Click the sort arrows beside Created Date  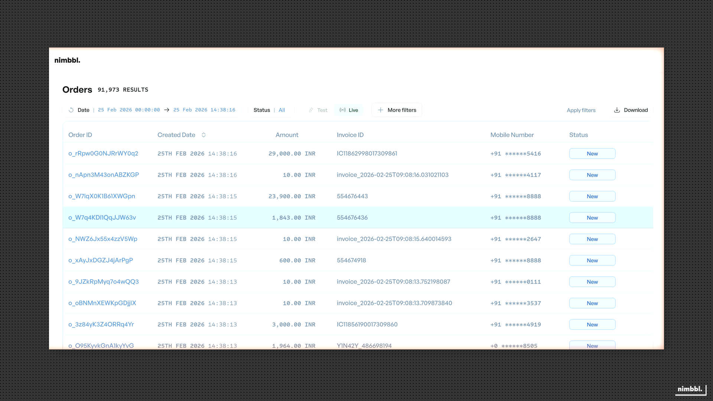(x=204, y=135)
